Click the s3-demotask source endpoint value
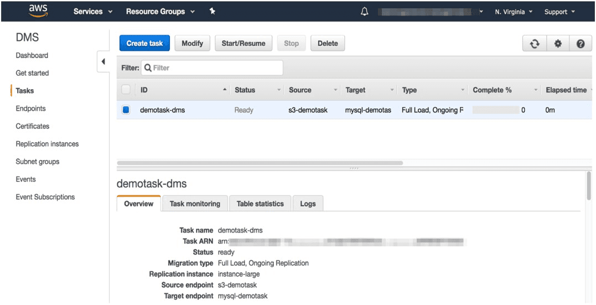The image size is (596, 305). click(237, 285)
